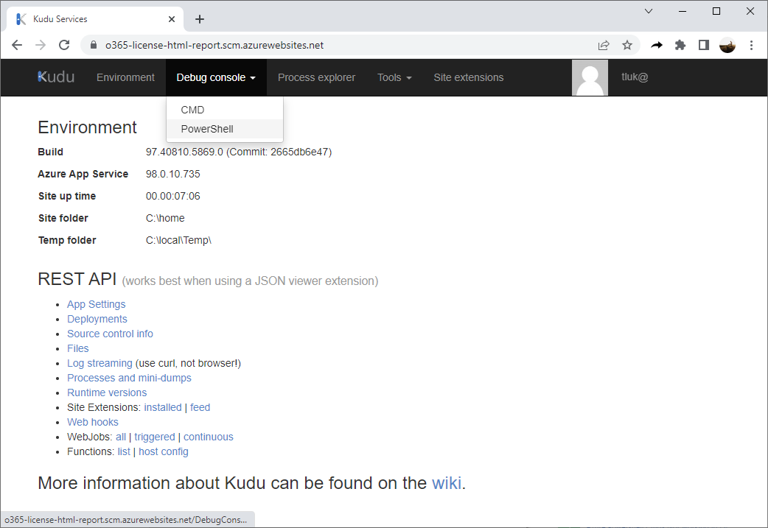Collapse the Debug console dropdown
The height and width of the screenshot is (528, 768).
tap(216, 77)
